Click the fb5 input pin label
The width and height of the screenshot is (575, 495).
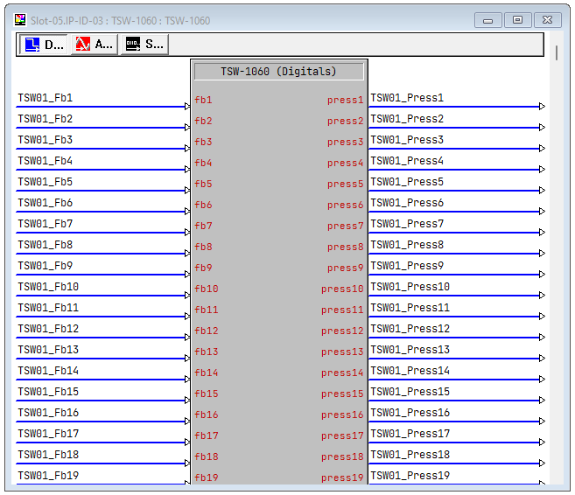coord(203,184)
